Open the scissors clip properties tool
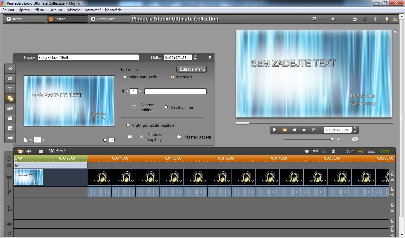 (10, 68)
